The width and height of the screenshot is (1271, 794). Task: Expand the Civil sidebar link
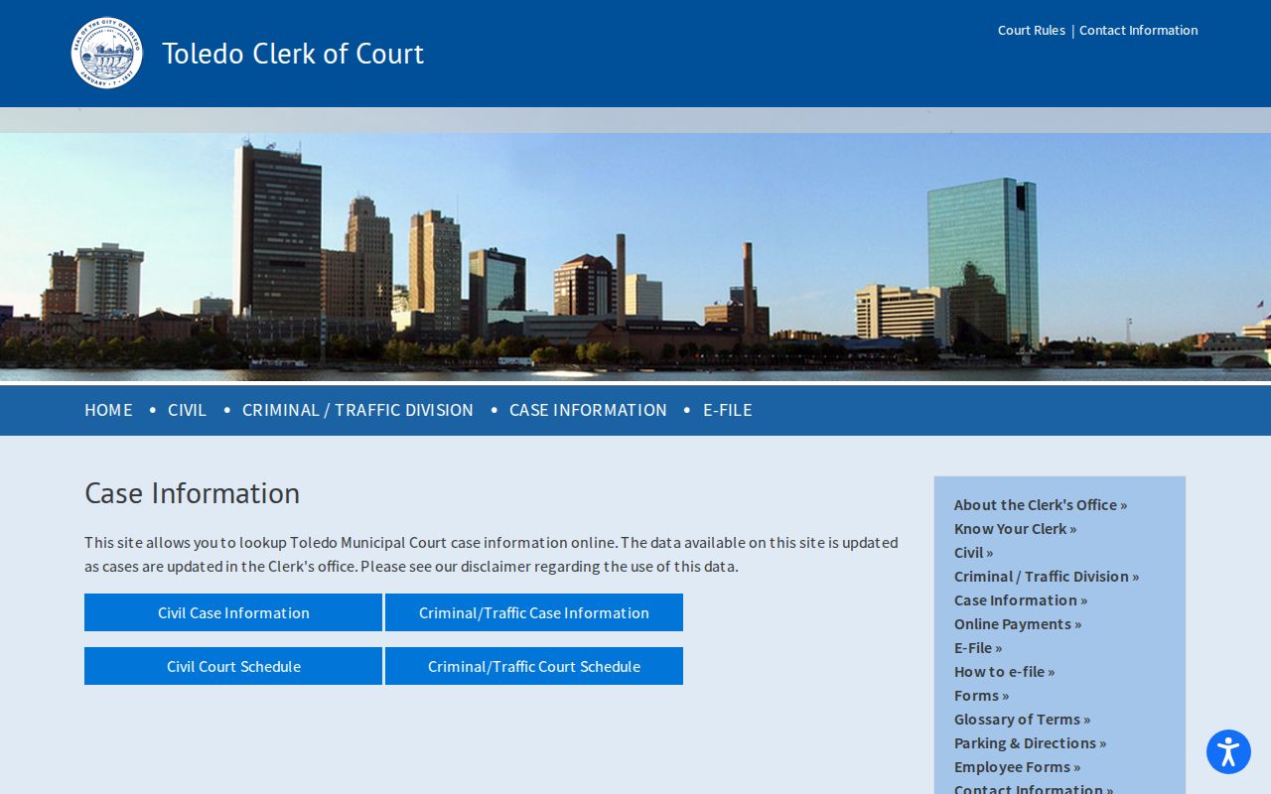[973, 553]
